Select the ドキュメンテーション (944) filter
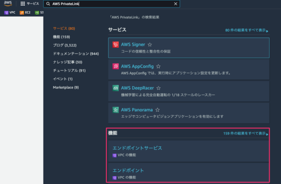 pyautogui.click(x=76, y=53)
